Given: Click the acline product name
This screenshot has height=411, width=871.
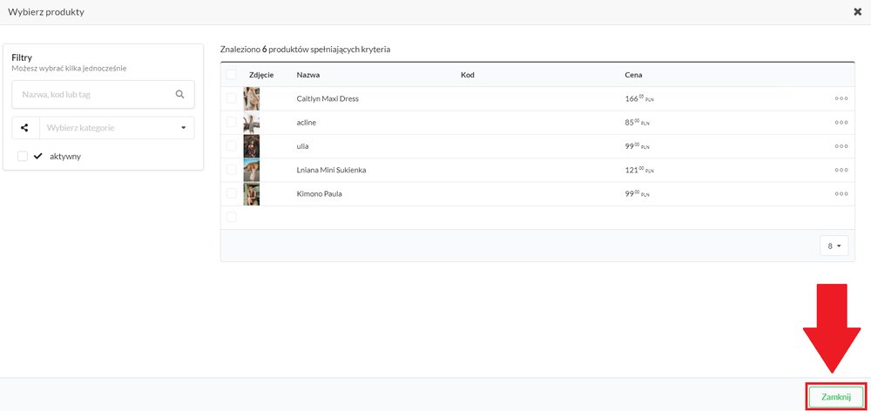Looking at the screenshot, I should [307, 123].
